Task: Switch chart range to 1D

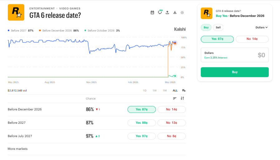Action: tap(145, 90)
